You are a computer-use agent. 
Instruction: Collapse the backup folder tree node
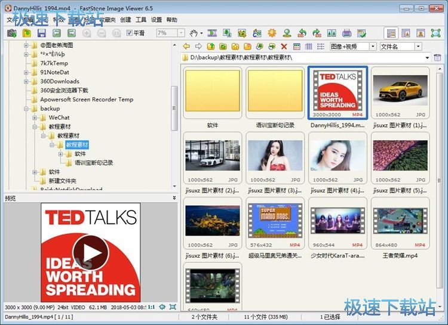(x=26, y=109)
